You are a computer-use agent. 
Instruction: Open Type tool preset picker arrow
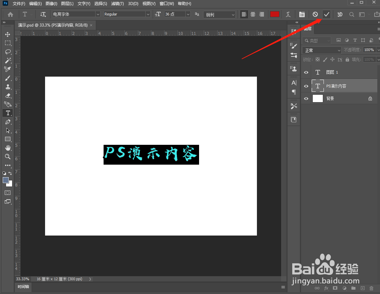32,14
